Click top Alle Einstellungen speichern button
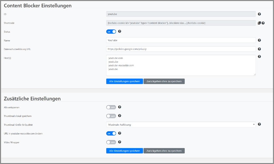The width and height of the screenshot is (274, 164). [x=124, y=81]
